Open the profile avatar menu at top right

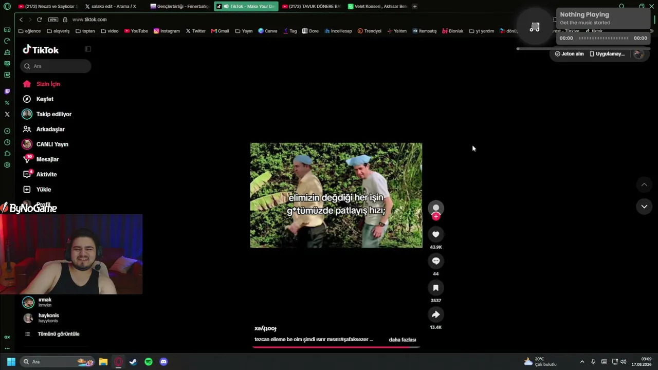pyautogui.click(x=638, y=53)
